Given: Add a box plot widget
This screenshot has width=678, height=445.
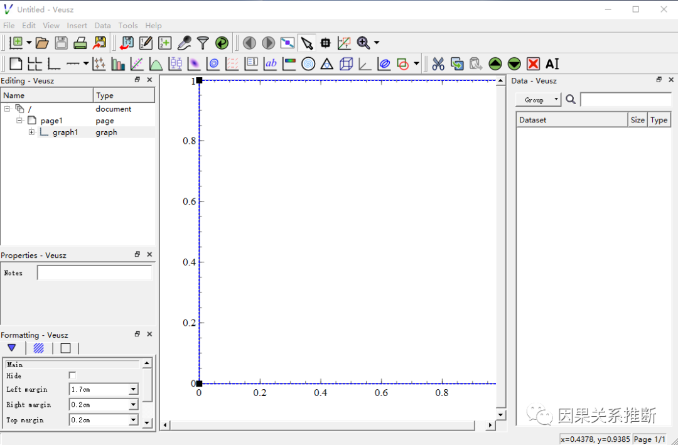Looking at the screenshot, I should point(175,64).
